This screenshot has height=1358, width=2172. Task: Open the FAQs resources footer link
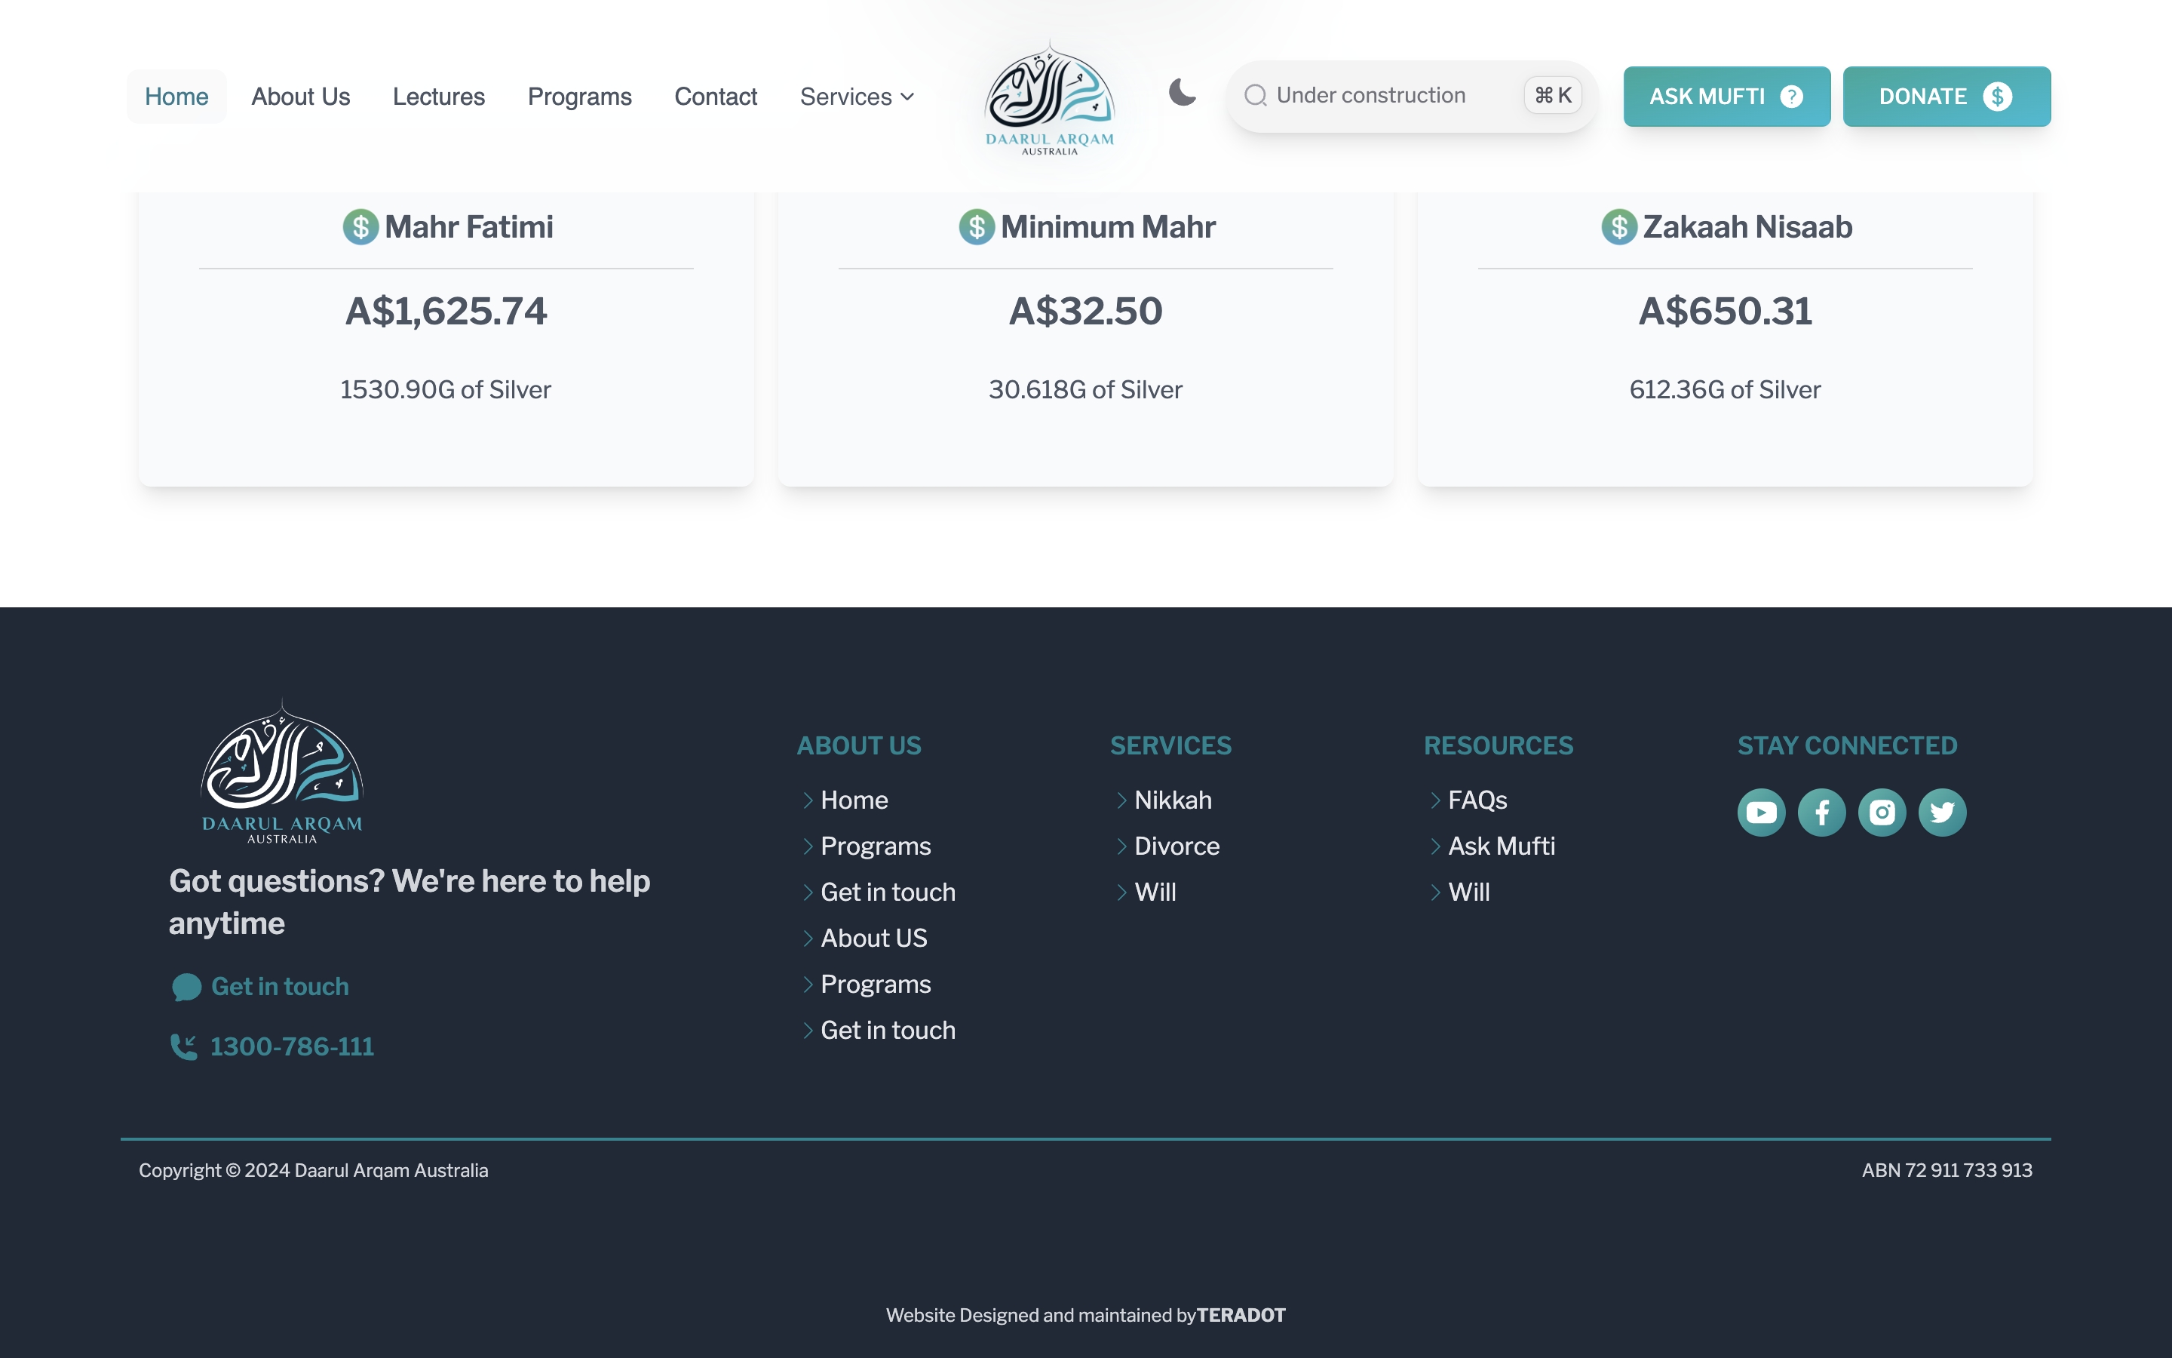coord(1477,800)
